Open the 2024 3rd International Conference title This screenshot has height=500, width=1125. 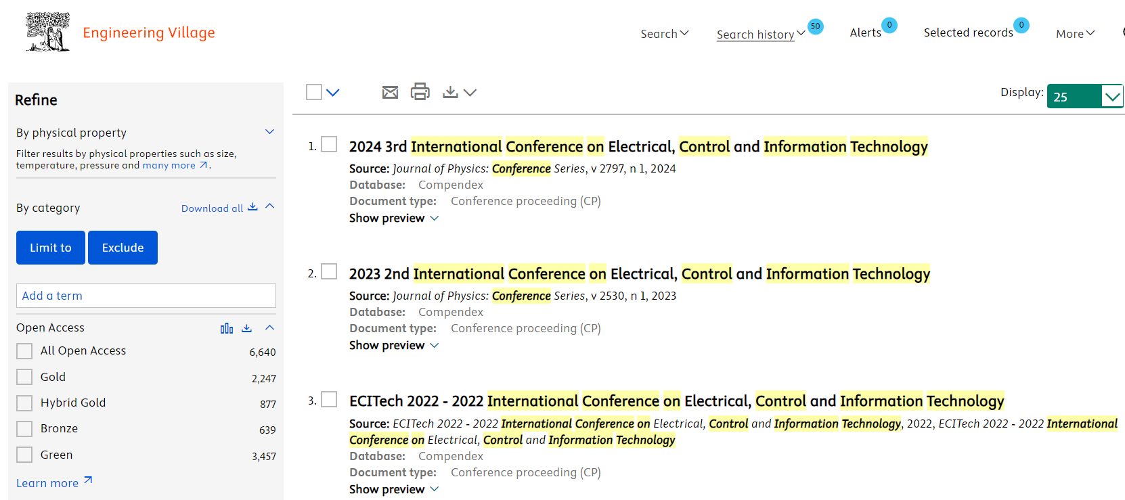click(638, 147)
